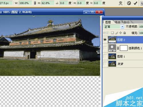
Task: Click the 图层 1 thumbnail
Action: [112, 56]
